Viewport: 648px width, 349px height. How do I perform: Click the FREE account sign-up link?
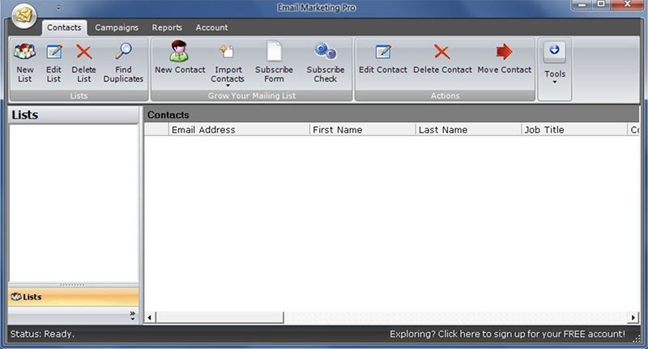tap(507, 334)
